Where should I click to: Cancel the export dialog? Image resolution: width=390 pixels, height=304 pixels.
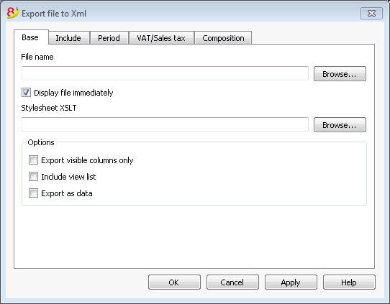tap(232, 282)
